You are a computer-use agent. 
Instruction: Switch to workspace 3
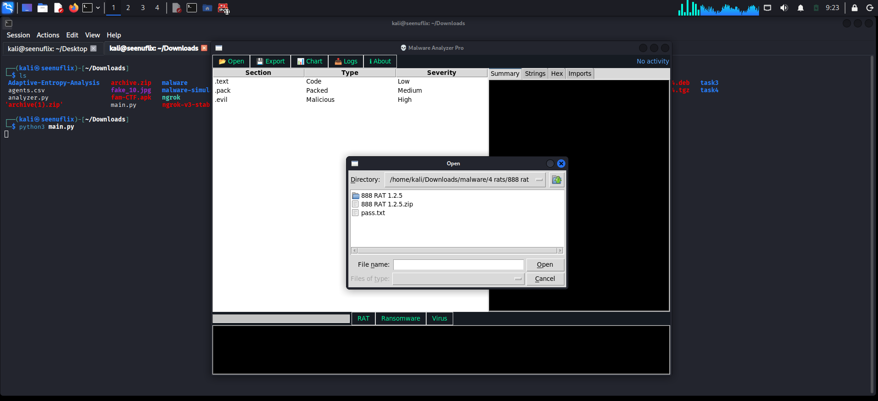click(x=143, y=8)
